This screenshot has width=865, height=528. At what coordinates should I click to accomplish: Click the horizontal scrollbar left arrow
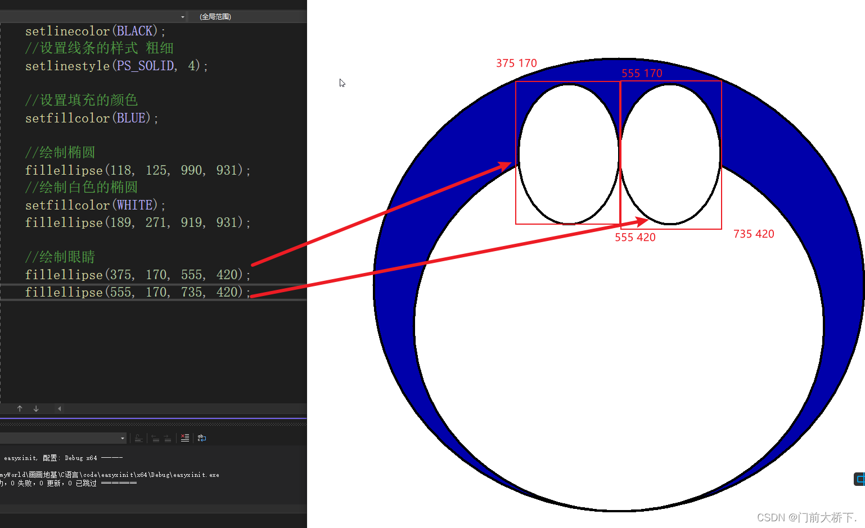click(x=59, y=408)
